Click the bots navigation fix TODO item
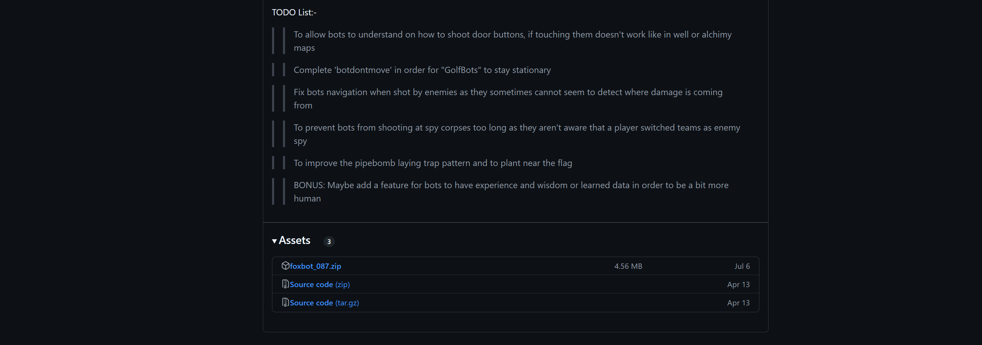This screenshot has height=345, width=982. (x=508, y=92)
